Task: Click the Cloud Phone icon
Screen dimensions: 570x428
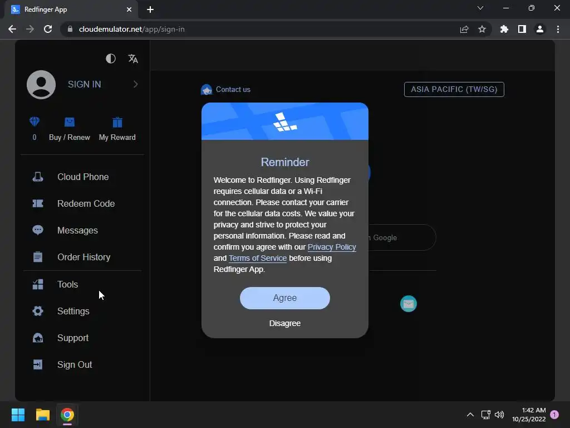Action: pos(38,177)
